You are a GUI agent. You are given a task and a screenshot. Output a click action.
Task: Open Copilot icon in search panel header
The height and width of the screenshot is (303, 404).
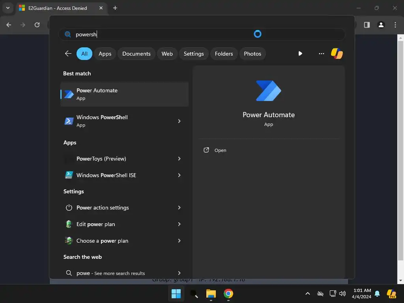pos(337,54)
